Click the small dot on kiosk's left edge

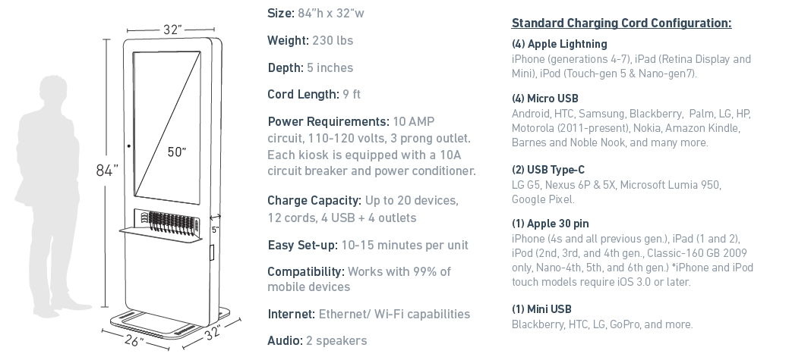click(129, 146)
